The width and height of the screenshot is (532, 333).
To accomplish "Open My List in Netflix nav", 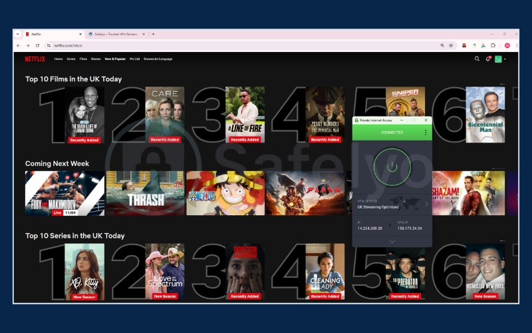I will tap(135, 59).
